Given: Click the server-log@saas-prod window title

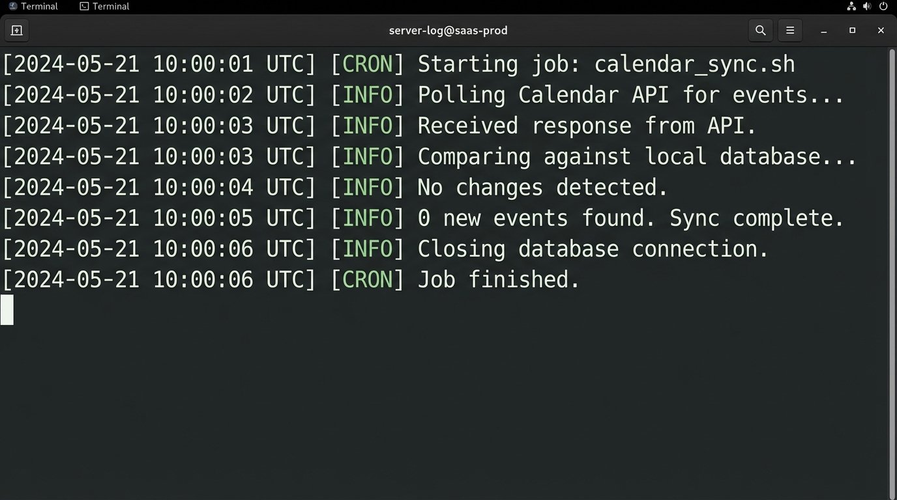Looking at the screenshot, I should 448,30.
